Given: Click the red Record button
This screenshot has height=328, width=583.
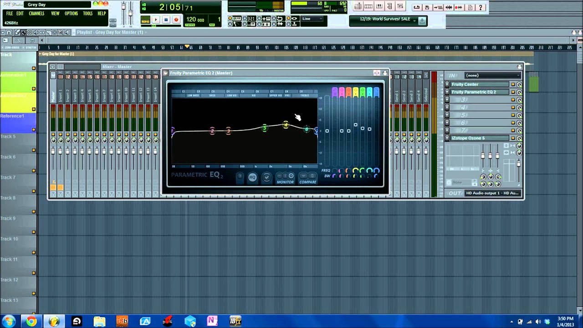Looking at the screenshot, I should coord(176,20).
